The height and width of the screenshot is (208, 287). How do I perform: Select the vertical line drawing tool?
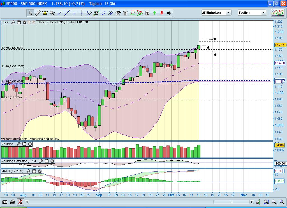click(82, 13)
